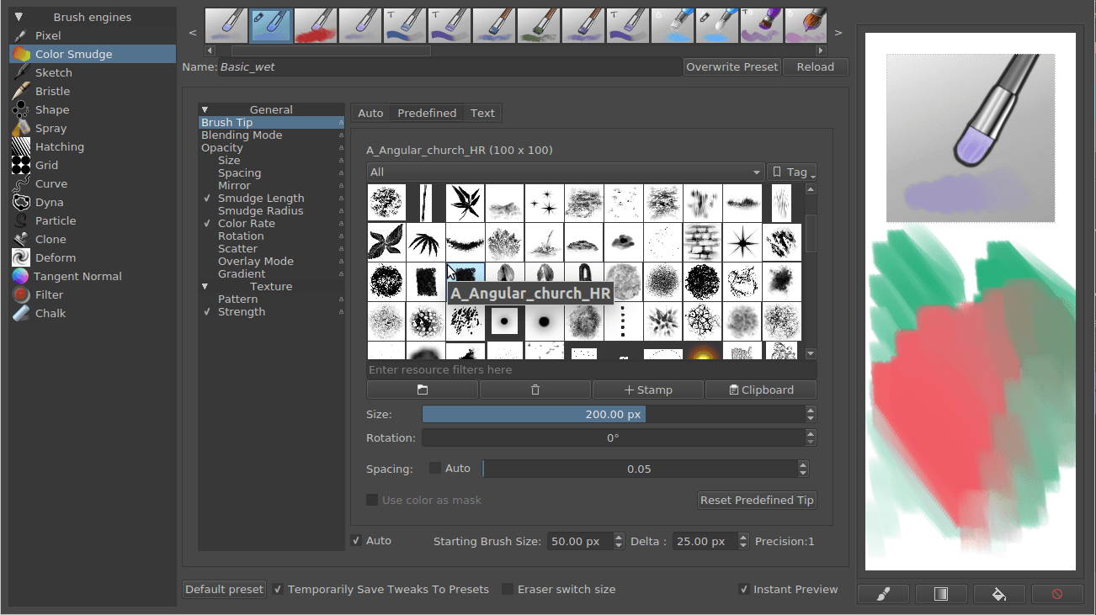Open the All tag filter dropdown
The image size is (1096, 615).
(x=565, y=172)
